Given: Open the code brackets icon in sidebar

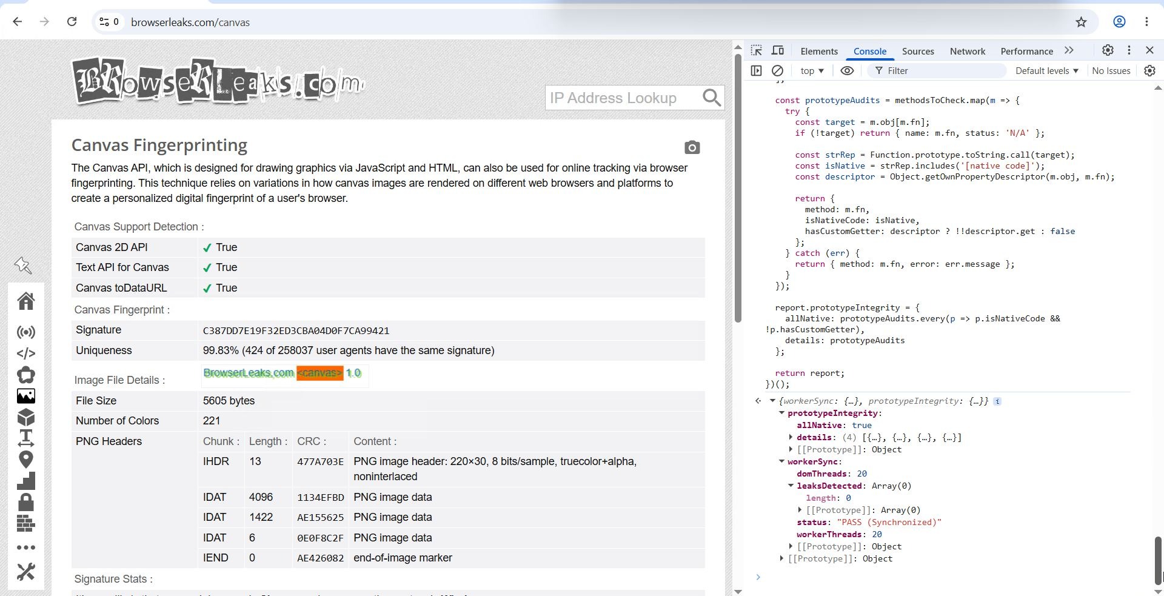Looking at the screenshot, I should 26,353.
